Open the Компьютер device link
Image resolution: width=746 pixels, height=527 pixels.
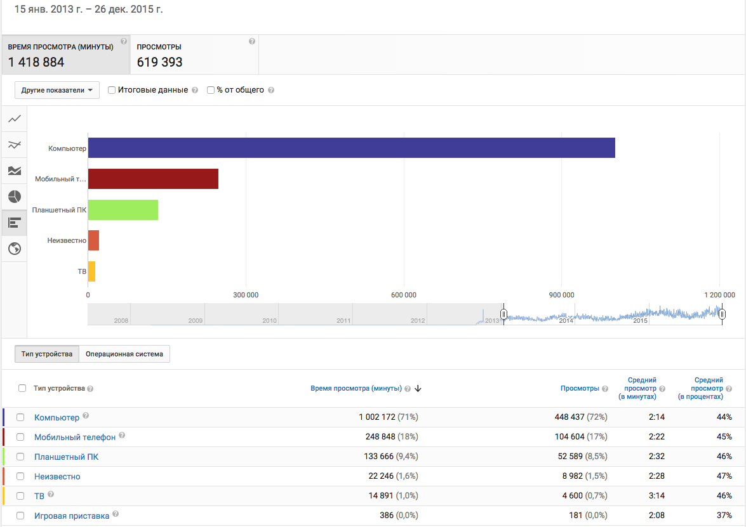tap(57, 418)
